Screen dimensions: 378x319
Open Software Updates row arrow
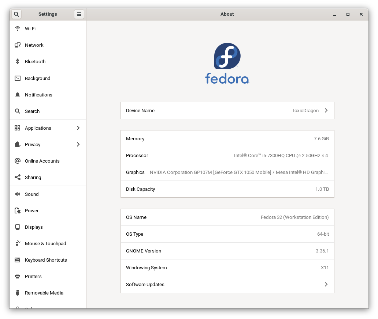point(326,284)
